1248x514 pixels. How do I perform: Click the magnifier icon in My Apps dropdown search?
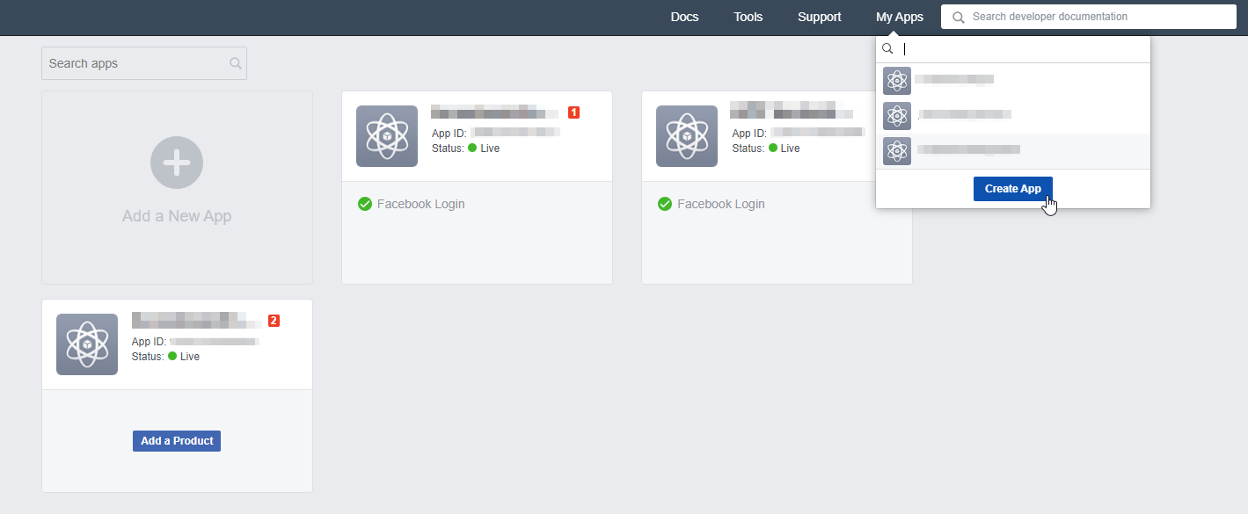[887, 49]
